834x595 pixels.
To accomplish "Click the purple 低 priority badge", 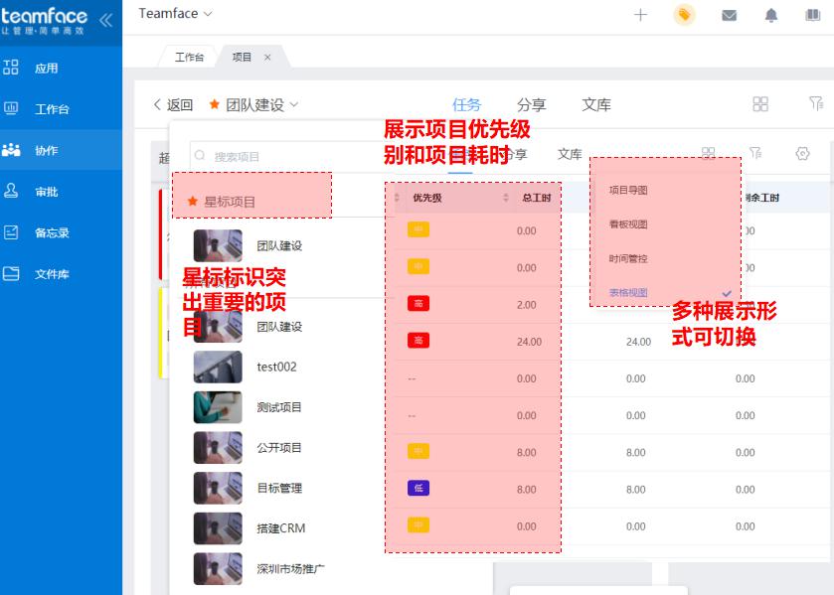I will click(418, 489).
